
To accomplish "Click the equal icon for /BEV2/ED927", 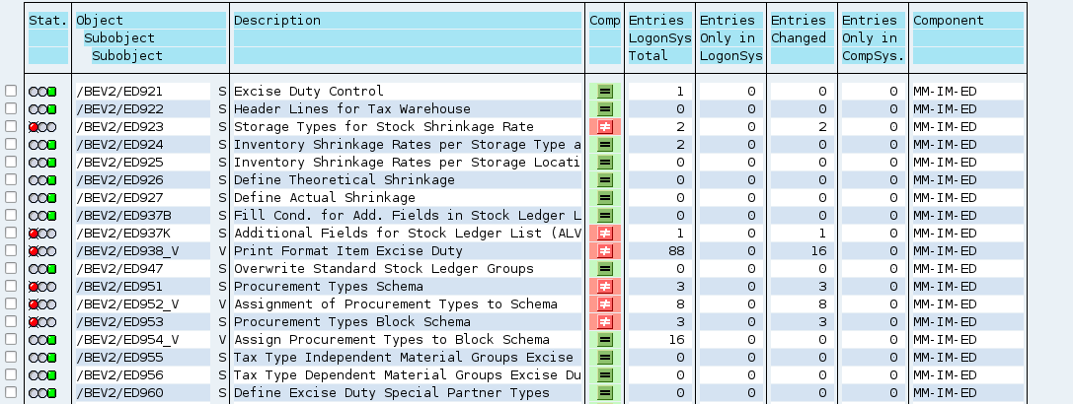I will tap(605, 197).
